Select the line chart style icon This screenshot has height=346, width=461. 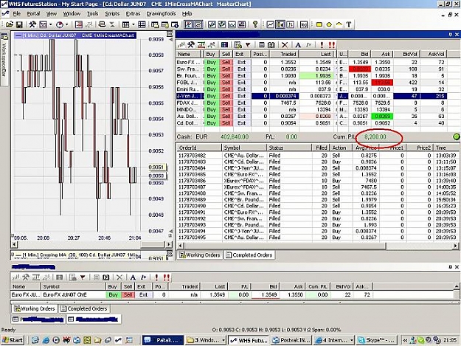[x=270, y=24]
